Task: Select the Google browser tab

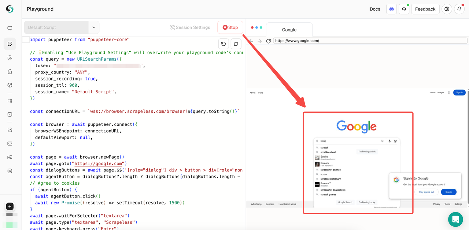Action: point(289,30)
